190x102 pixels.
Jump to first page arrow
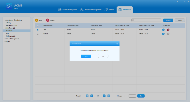coord(87,96)
